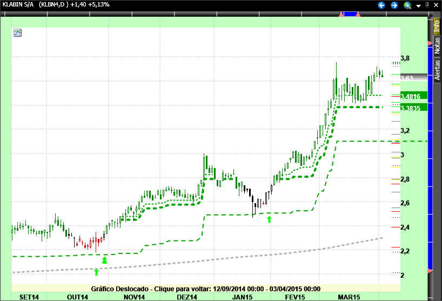Viewport: 442px width, 301px height.
Task: Click the 3,63 current price marker
Action: coord(408,78)
